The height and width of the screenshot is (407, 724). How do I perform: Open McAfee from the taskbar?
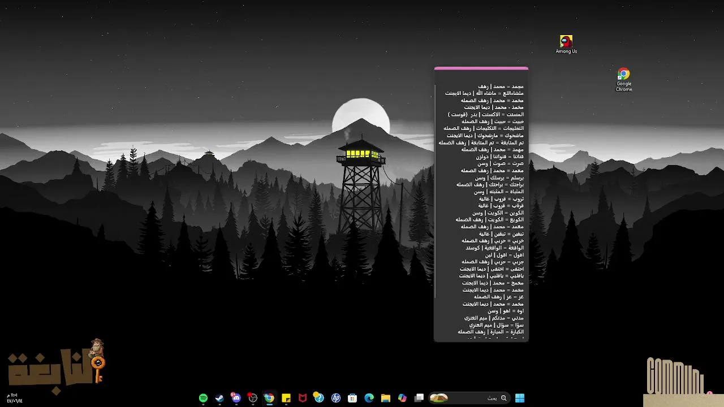coord(303,398)
